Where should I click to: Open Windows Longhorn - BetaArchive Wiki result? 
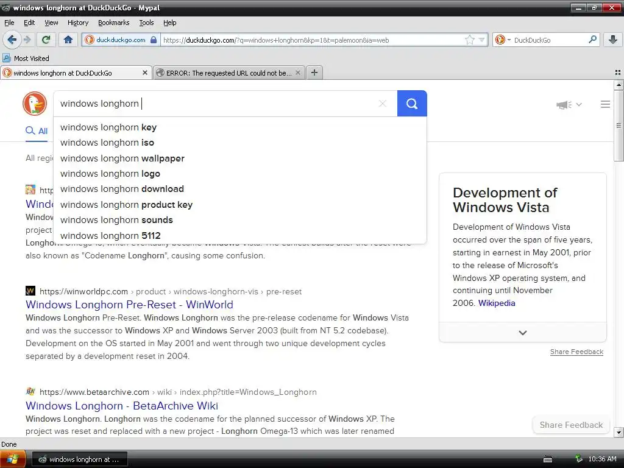pyautogui.click(x=122, y=405)
